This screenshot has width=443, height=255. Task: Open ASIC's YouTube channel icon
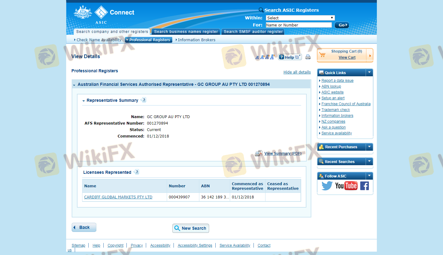tap(346, 186)
